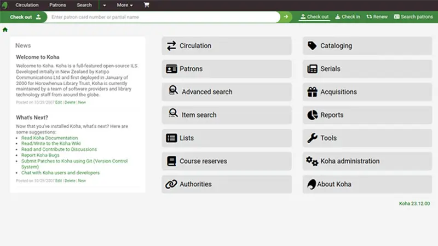Click the home breadcrumb icon

coord(5,30)
